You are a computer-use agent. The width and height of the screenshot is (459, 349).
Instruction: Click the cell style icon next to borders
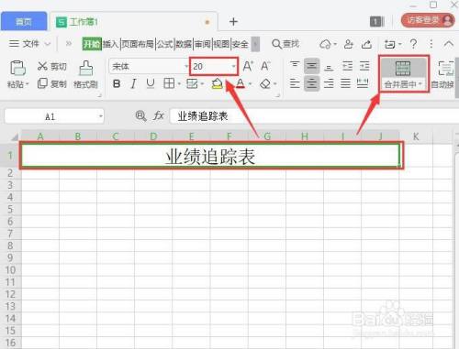coord(192,83)
